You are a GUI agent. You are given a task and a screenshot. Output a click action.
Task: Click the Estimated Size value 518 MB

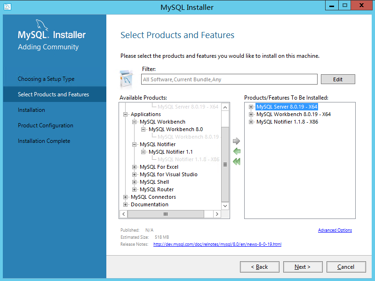point(162,237)
